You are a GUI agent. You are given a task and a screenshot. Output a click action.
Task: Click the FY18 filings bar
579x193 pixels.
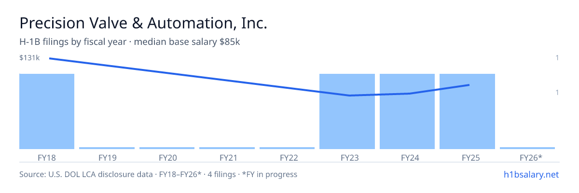click(47, 111)
